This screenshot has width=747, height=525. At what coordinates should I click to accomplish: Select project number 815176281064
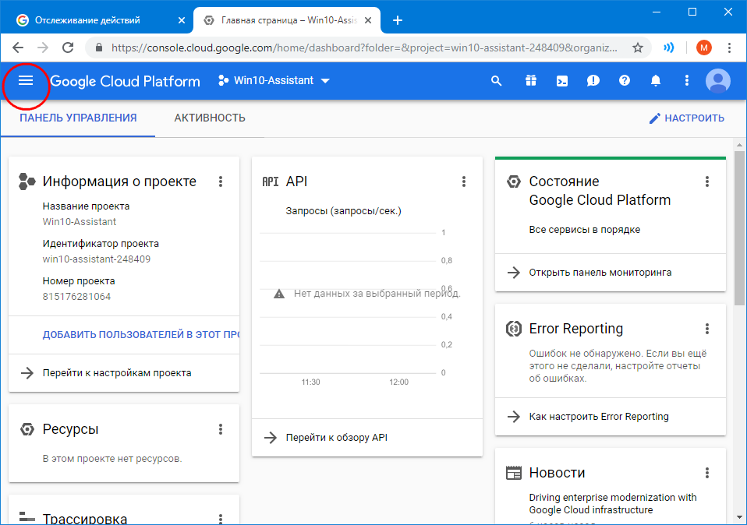[76, 297]
